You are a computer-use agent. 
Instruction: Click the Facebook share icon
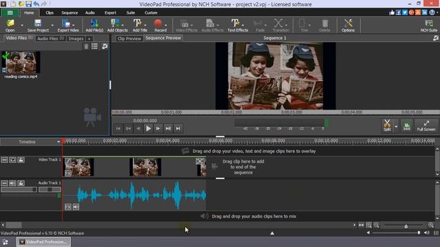click(x=398, y=12)
